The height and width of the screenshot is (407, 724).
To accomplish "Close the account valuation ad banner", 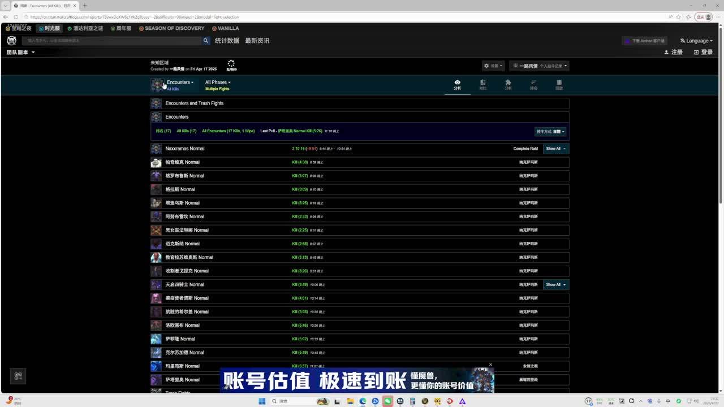I will pos(490,365).
